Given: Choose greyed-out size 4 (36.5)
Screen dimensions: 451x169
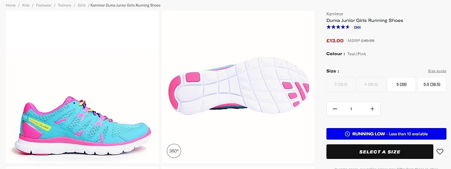Looking at the screenshot, I should tap(371, 84).
